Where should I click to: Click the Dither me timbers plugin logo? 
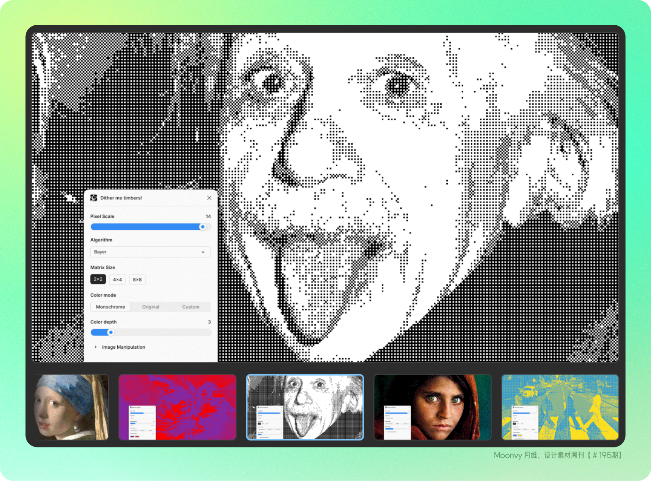pyautogui.click(x=94, y=198)
